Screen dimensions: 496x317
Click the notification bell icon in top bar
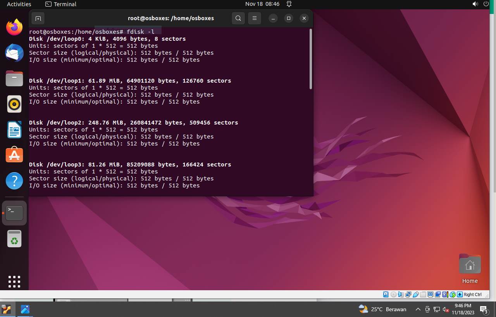(289, 4)
